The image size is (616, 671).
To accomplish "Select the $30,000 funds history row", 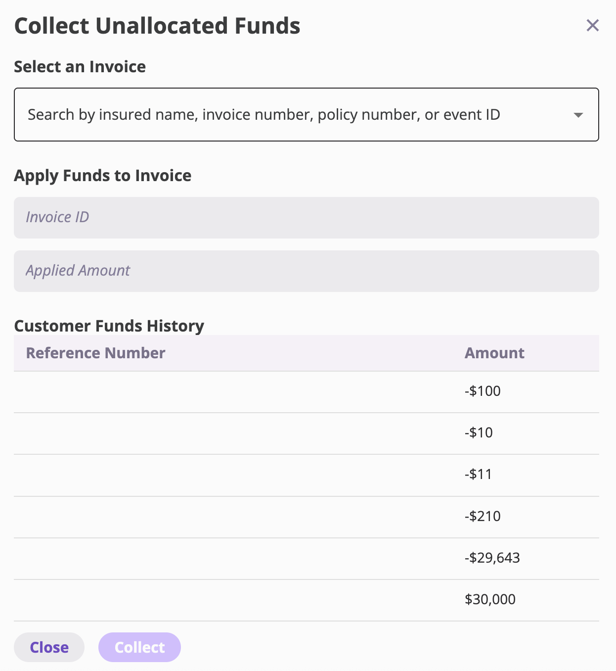I will [x=307, y=599].
